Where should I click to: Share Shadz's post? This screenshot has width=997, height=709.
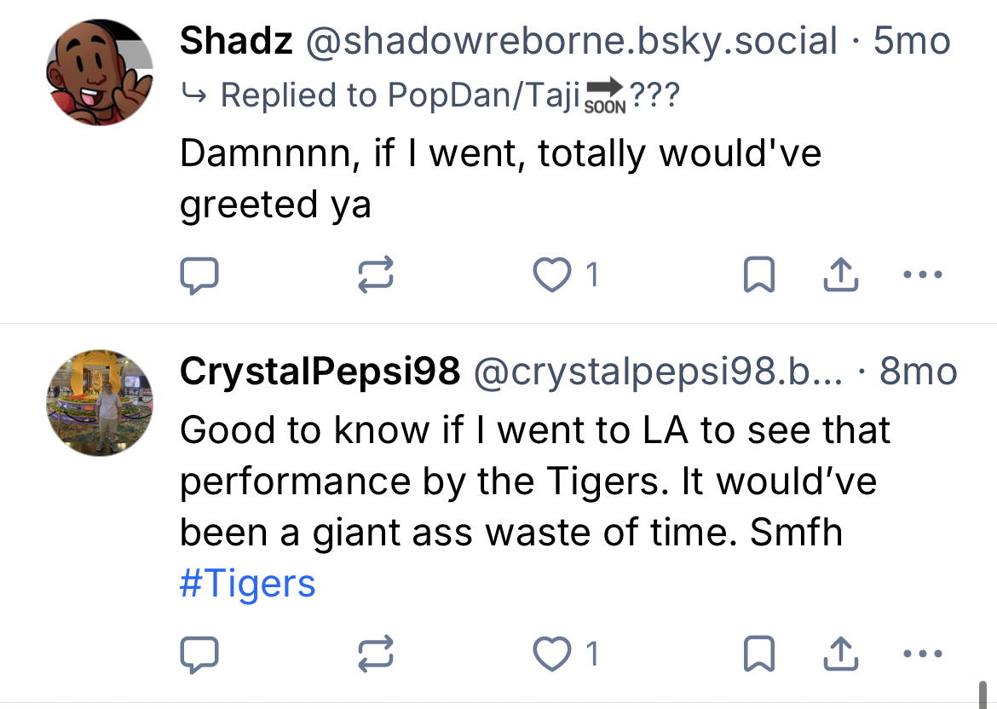(841, 275)
